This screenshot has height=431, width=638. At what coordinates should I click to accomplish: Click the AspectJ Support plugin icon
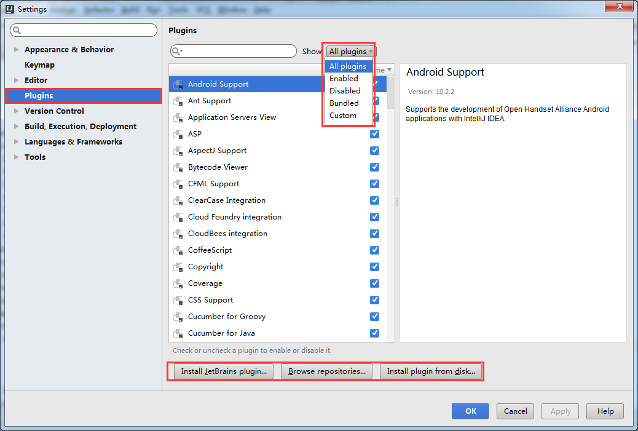pos(178,151)
